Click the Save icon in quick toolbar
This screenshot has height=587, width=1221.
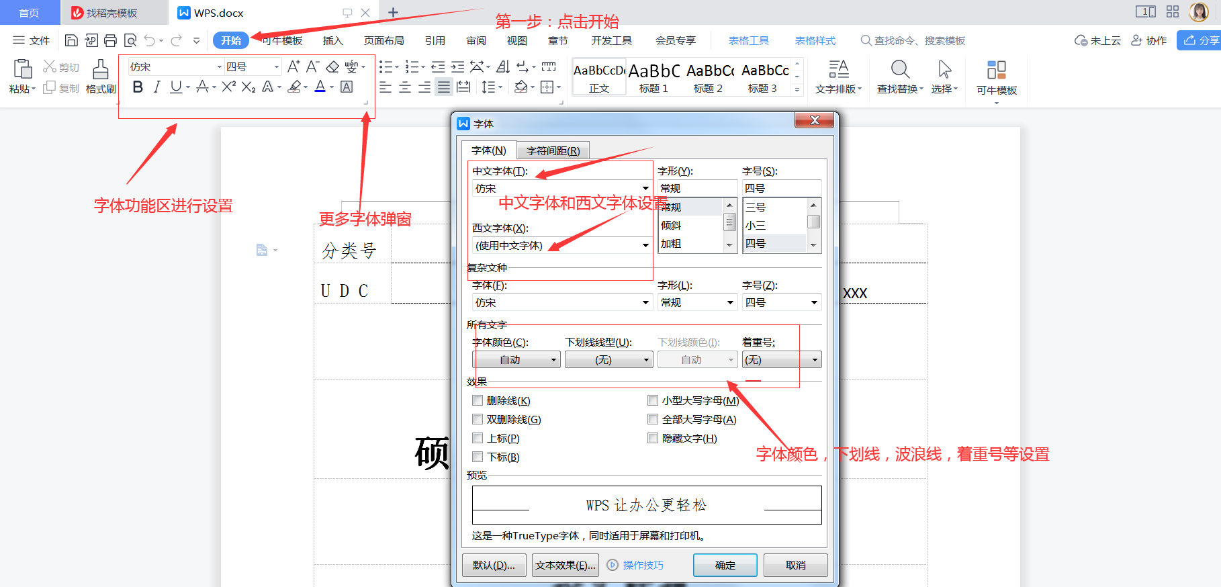(x=71, y=40)
